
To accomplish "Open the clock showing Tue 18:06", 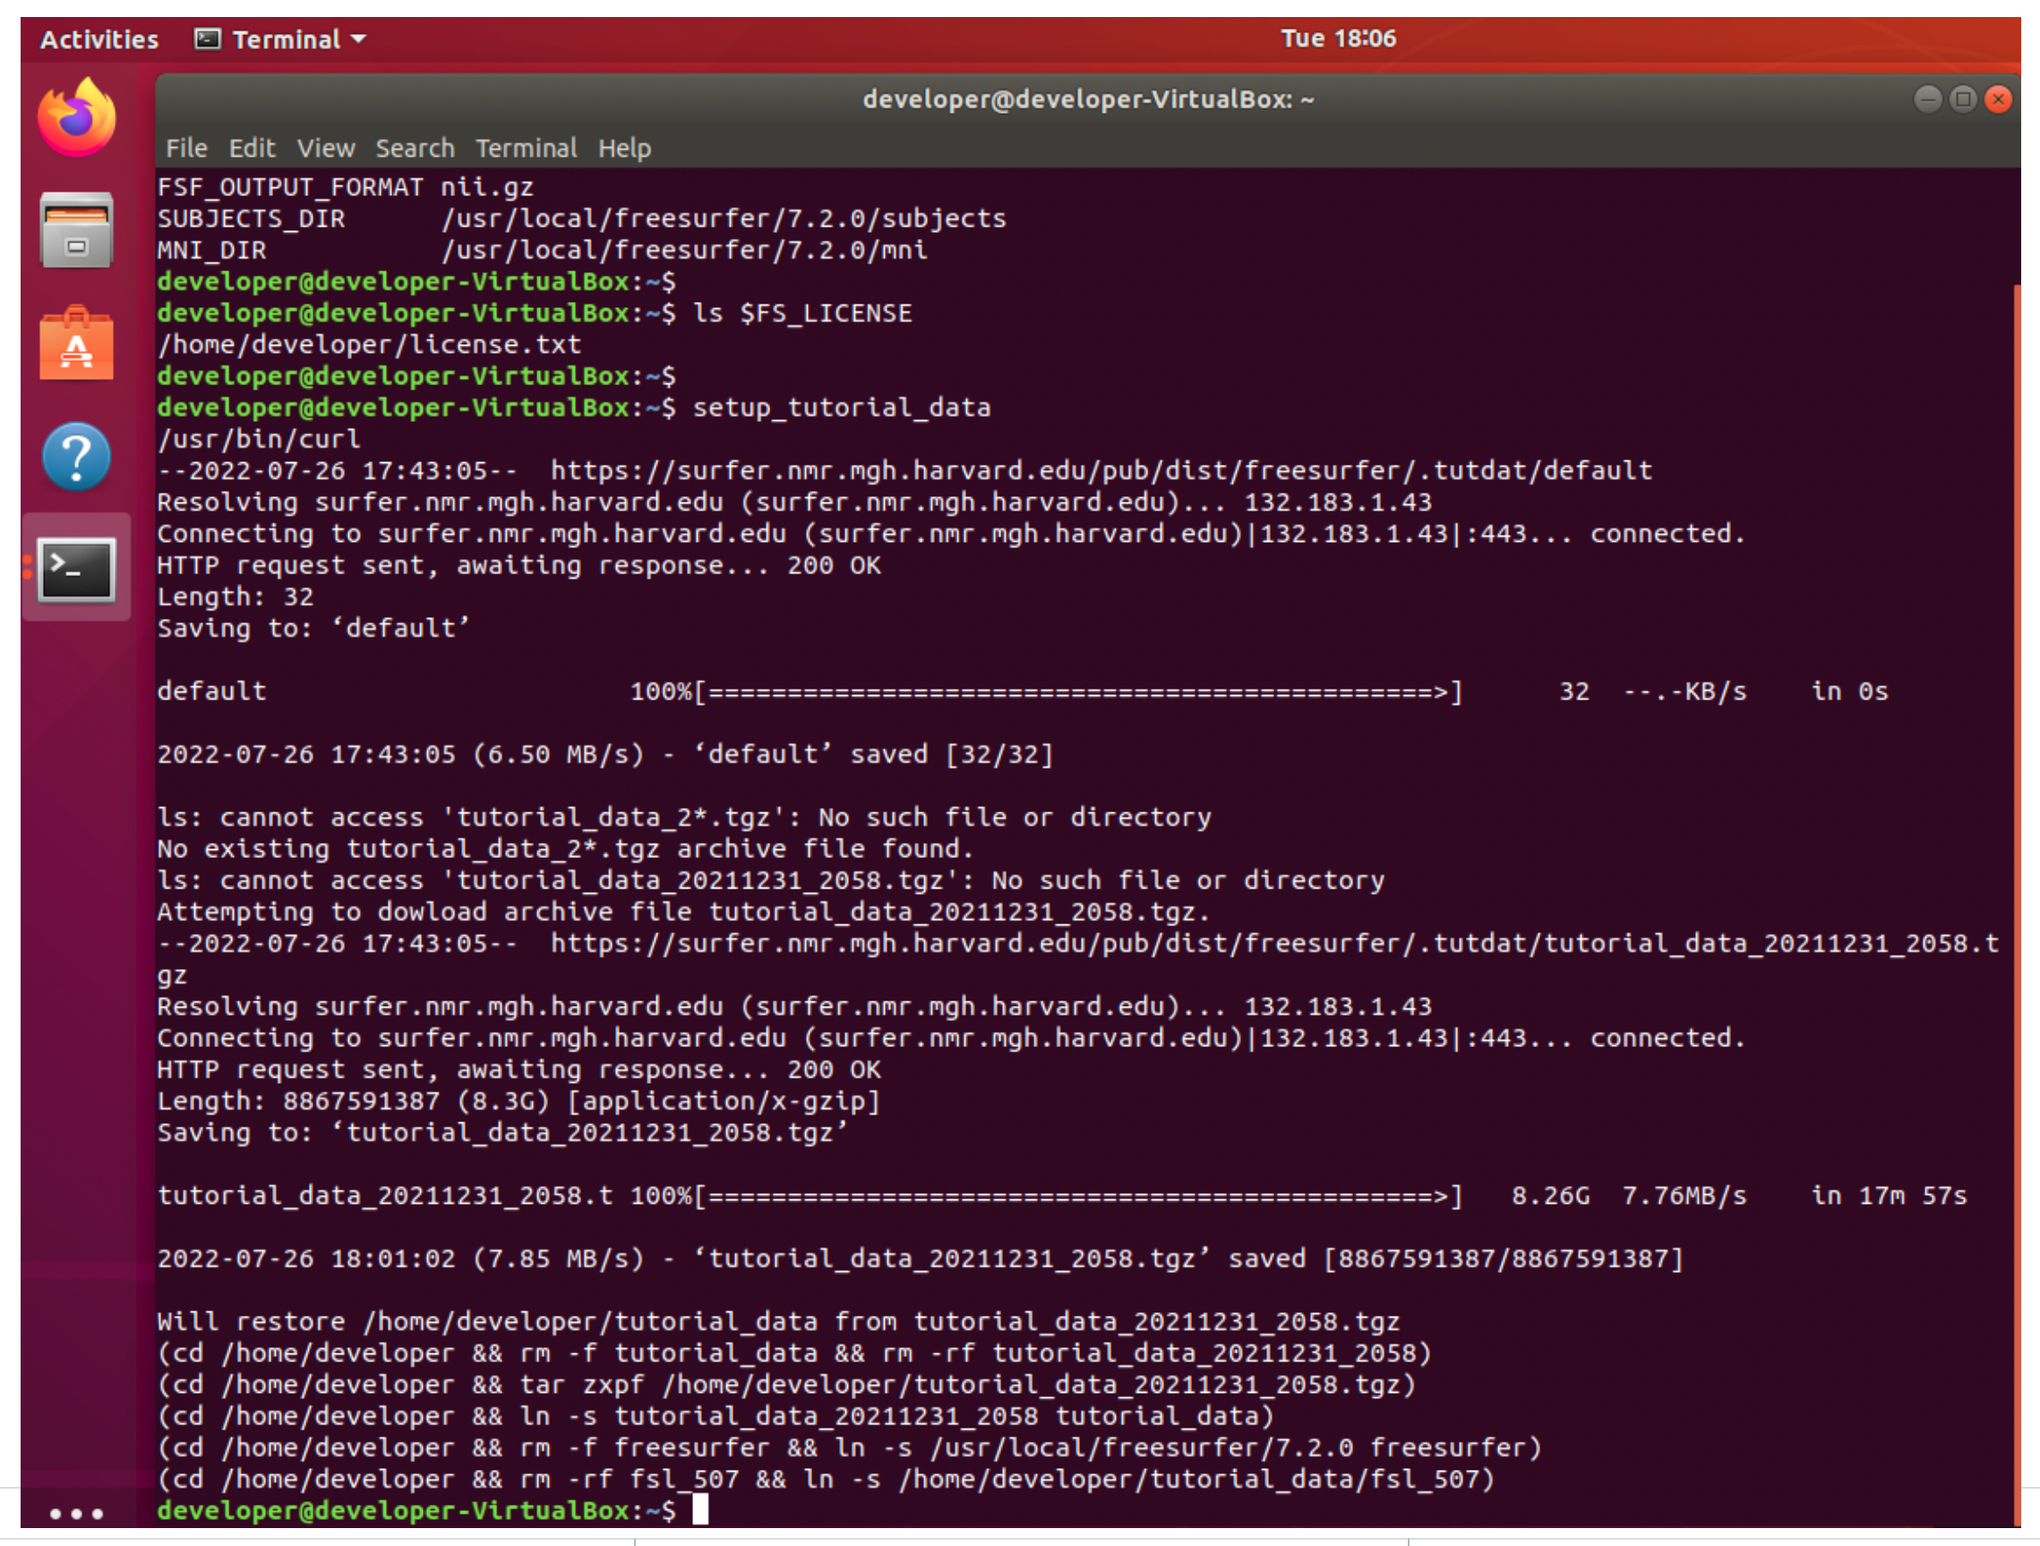I will (x=1337, y=39).
